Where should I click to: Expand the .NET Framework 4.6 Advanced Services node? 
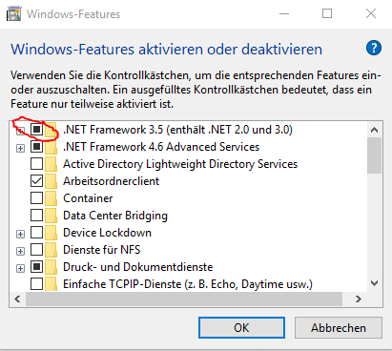[20, 148]
